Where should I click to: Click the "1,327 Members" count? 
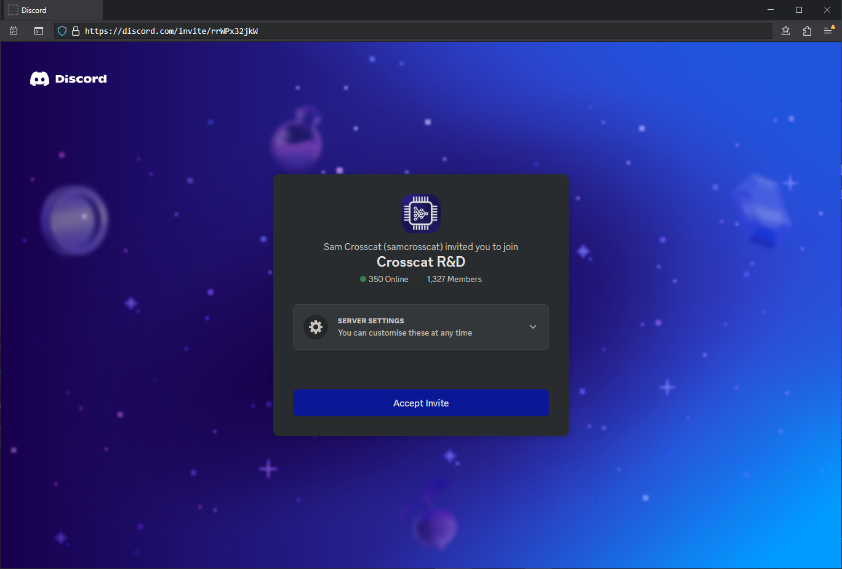(x=454, y=280)
